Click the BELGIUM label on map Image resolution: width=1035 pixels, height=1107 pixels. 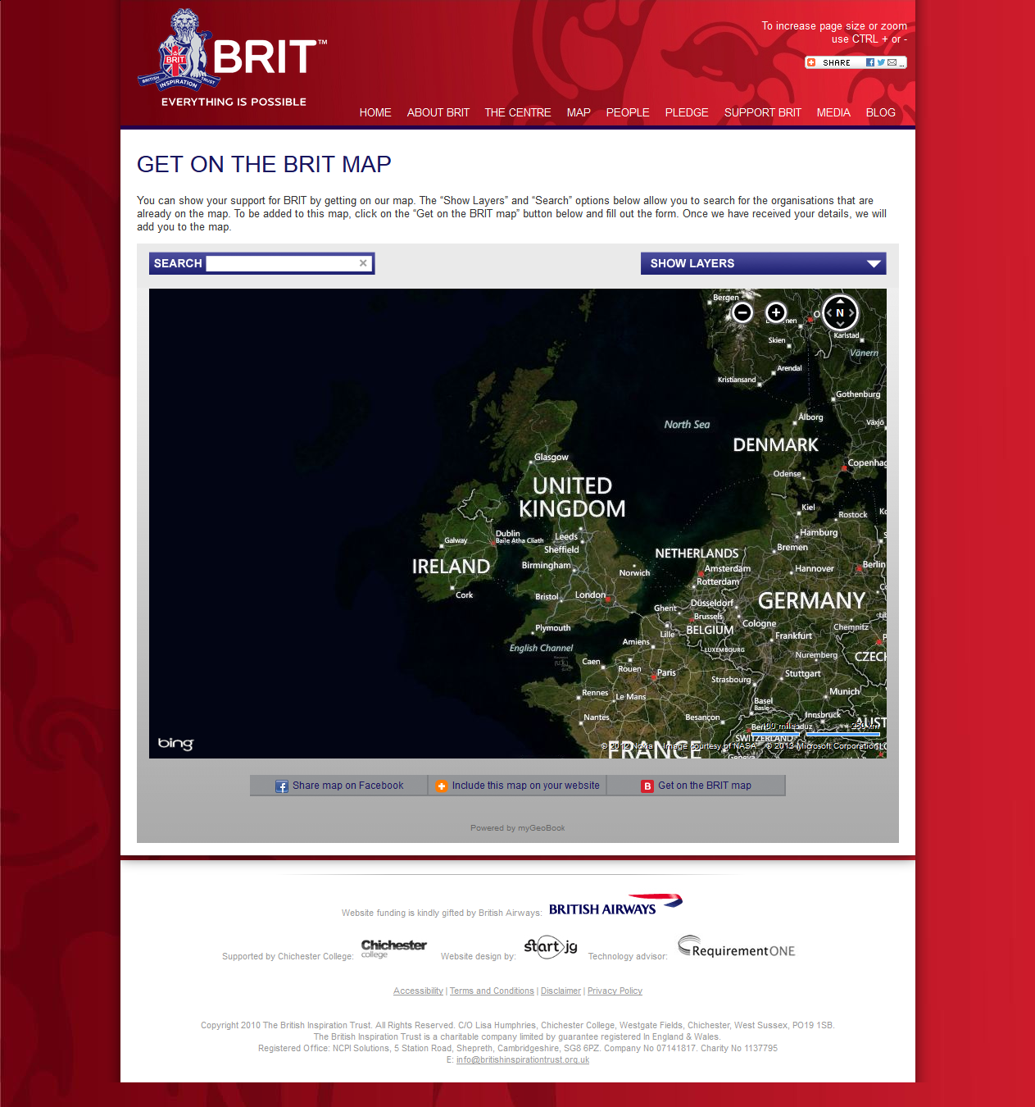pyautogui.click(x=710, y=630)
